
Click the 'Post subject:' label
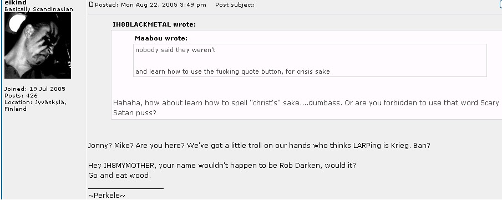click(235, 5)
